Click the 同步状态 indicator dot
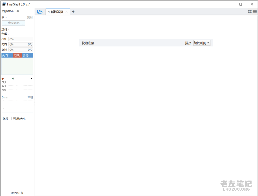258x196 pixels. pyautogui.click(x=18, y=11)
